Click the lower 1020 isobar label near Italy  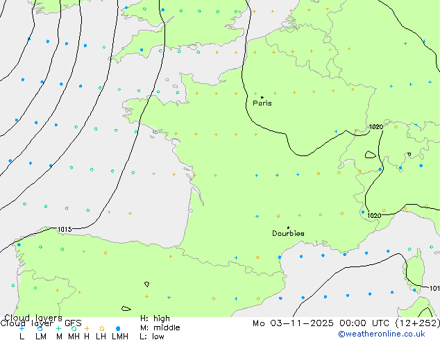tap(374, 215)
